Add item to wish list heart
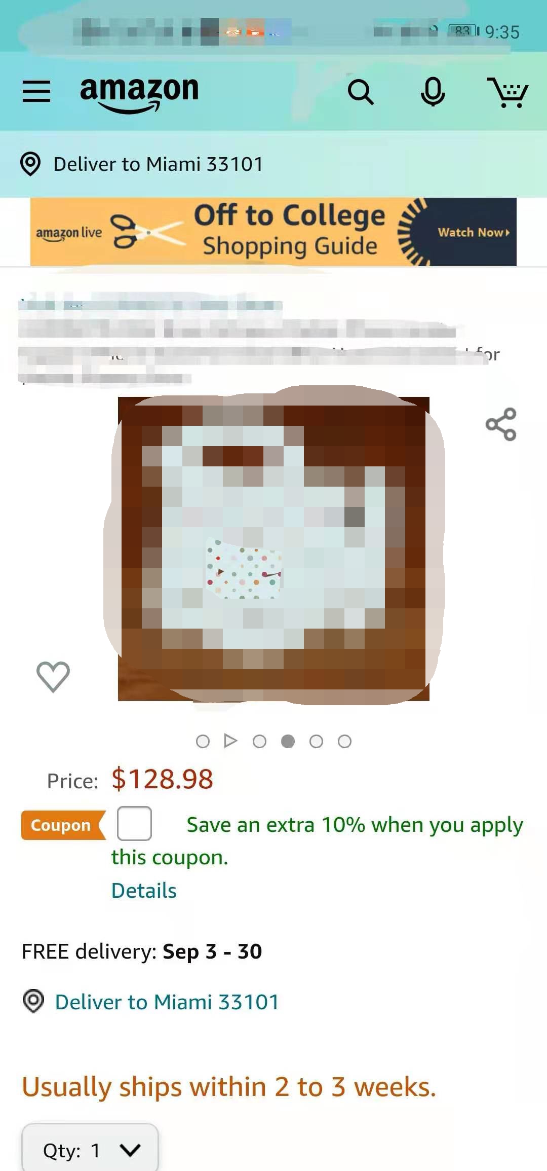 click(53, 677)
